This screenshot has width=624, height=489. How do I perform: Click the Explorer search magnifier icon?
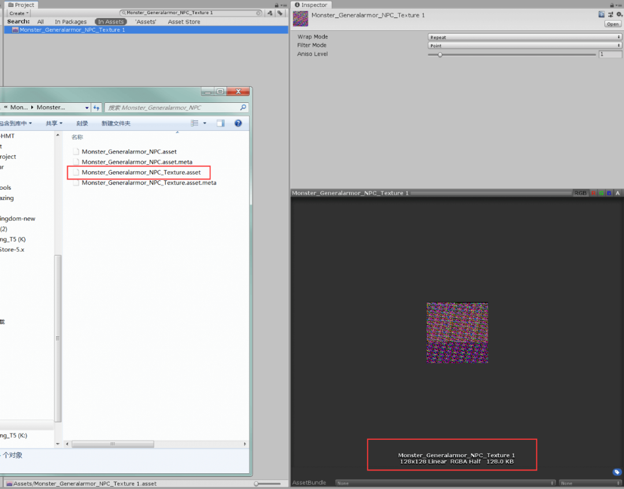coord(243,108)
